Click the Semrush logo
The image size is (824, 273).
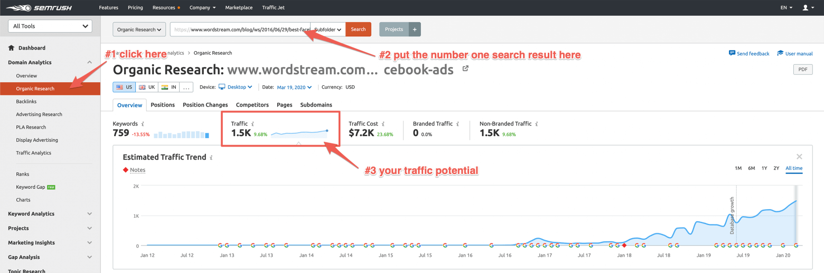(x=39, y=8)
